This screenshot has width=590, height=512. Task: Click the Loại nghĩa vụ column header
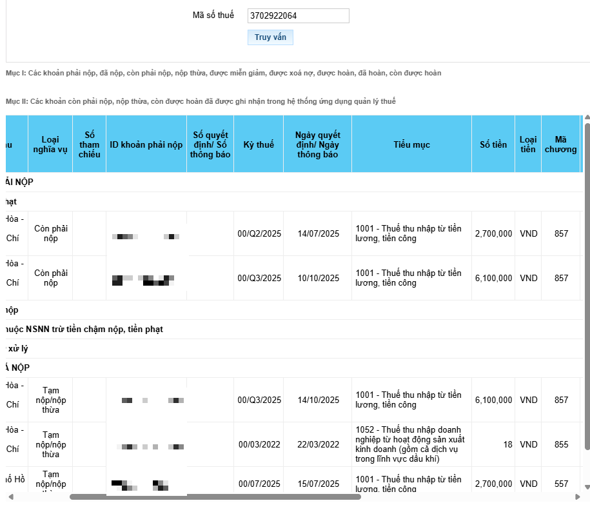click(x=50, y=145)
